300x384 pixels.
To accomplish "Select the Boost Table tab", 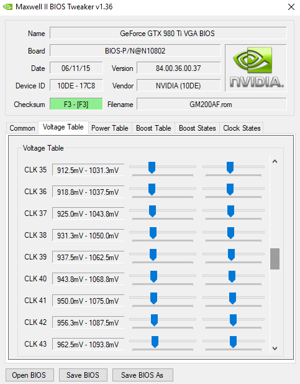I will coord(153,128).
